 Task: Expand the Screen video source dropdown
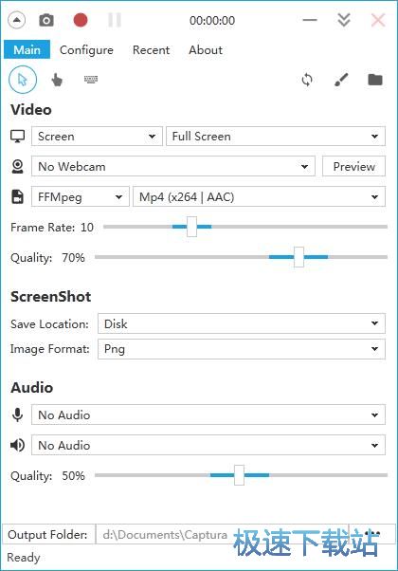[97, 137]
